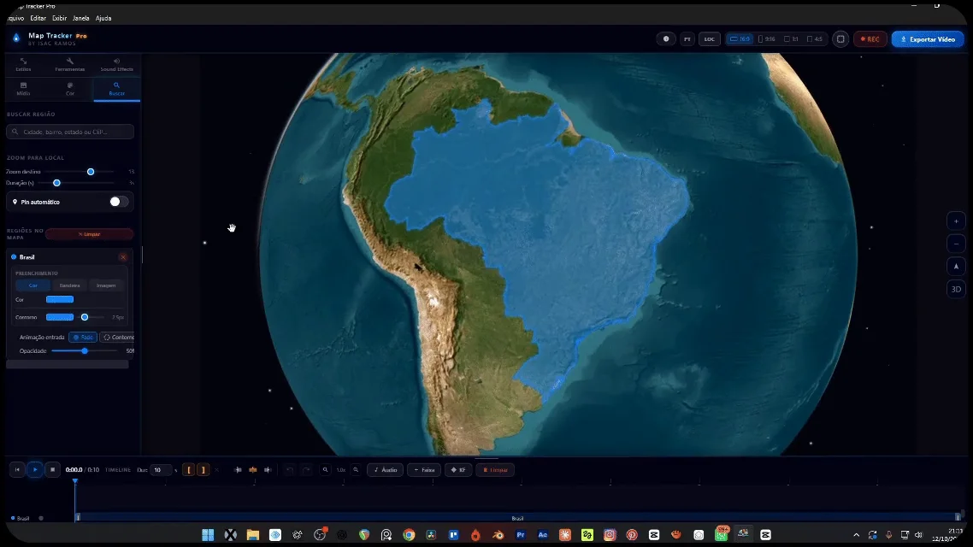
Task: Click the fullscreen frame icon
Action: (x=840, y=39)
